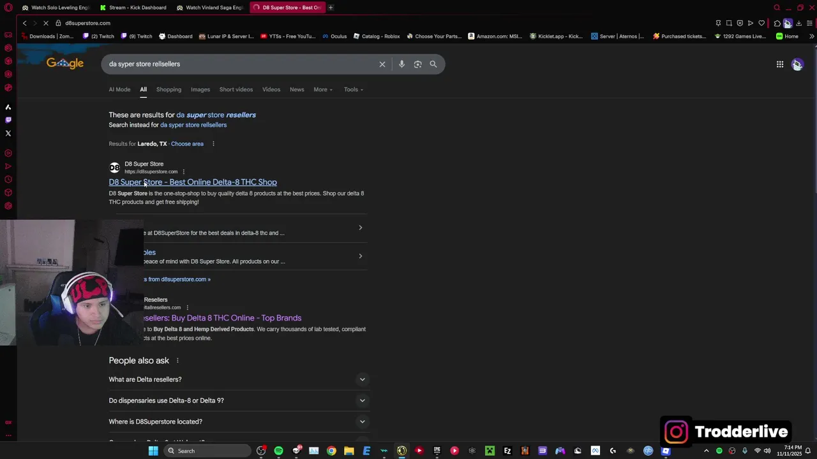The height and width of the screenshot is (459, 817).
Task: Expand "Do dispensaries use Delta-8 or Delta 9?"
Action: [239, 400]
